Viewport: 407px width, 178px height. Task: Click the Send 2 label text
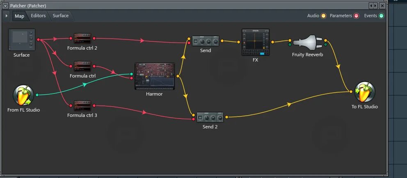click(x=210, y=127)
